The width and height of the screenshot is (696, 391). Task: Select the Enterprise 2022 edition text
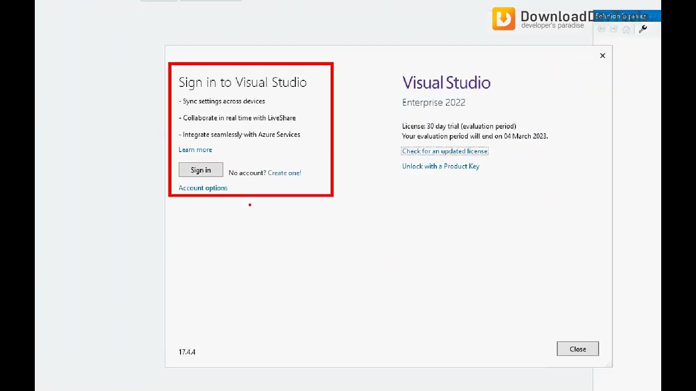tap(433, 103)
